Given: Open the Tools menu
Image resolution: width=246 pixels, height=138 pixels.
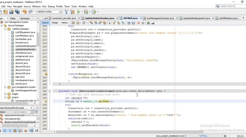Looking at the screenshot, I should (74, 7).
